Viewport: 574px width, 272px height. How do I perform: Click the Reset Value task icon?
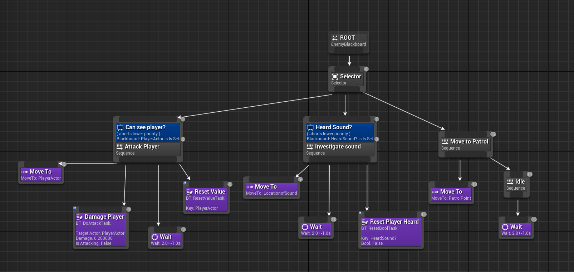click(190, 192)
